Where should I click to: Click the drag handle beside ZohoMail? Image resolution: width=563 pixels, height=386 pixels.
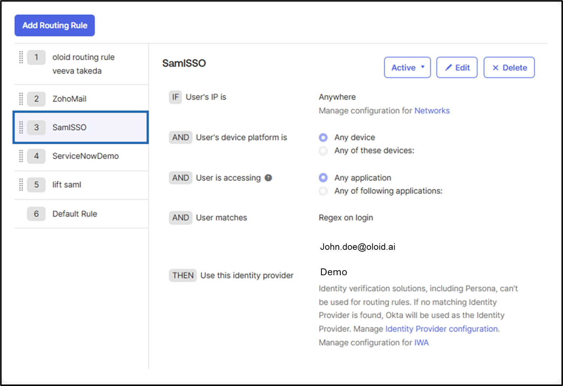(21, 99)
